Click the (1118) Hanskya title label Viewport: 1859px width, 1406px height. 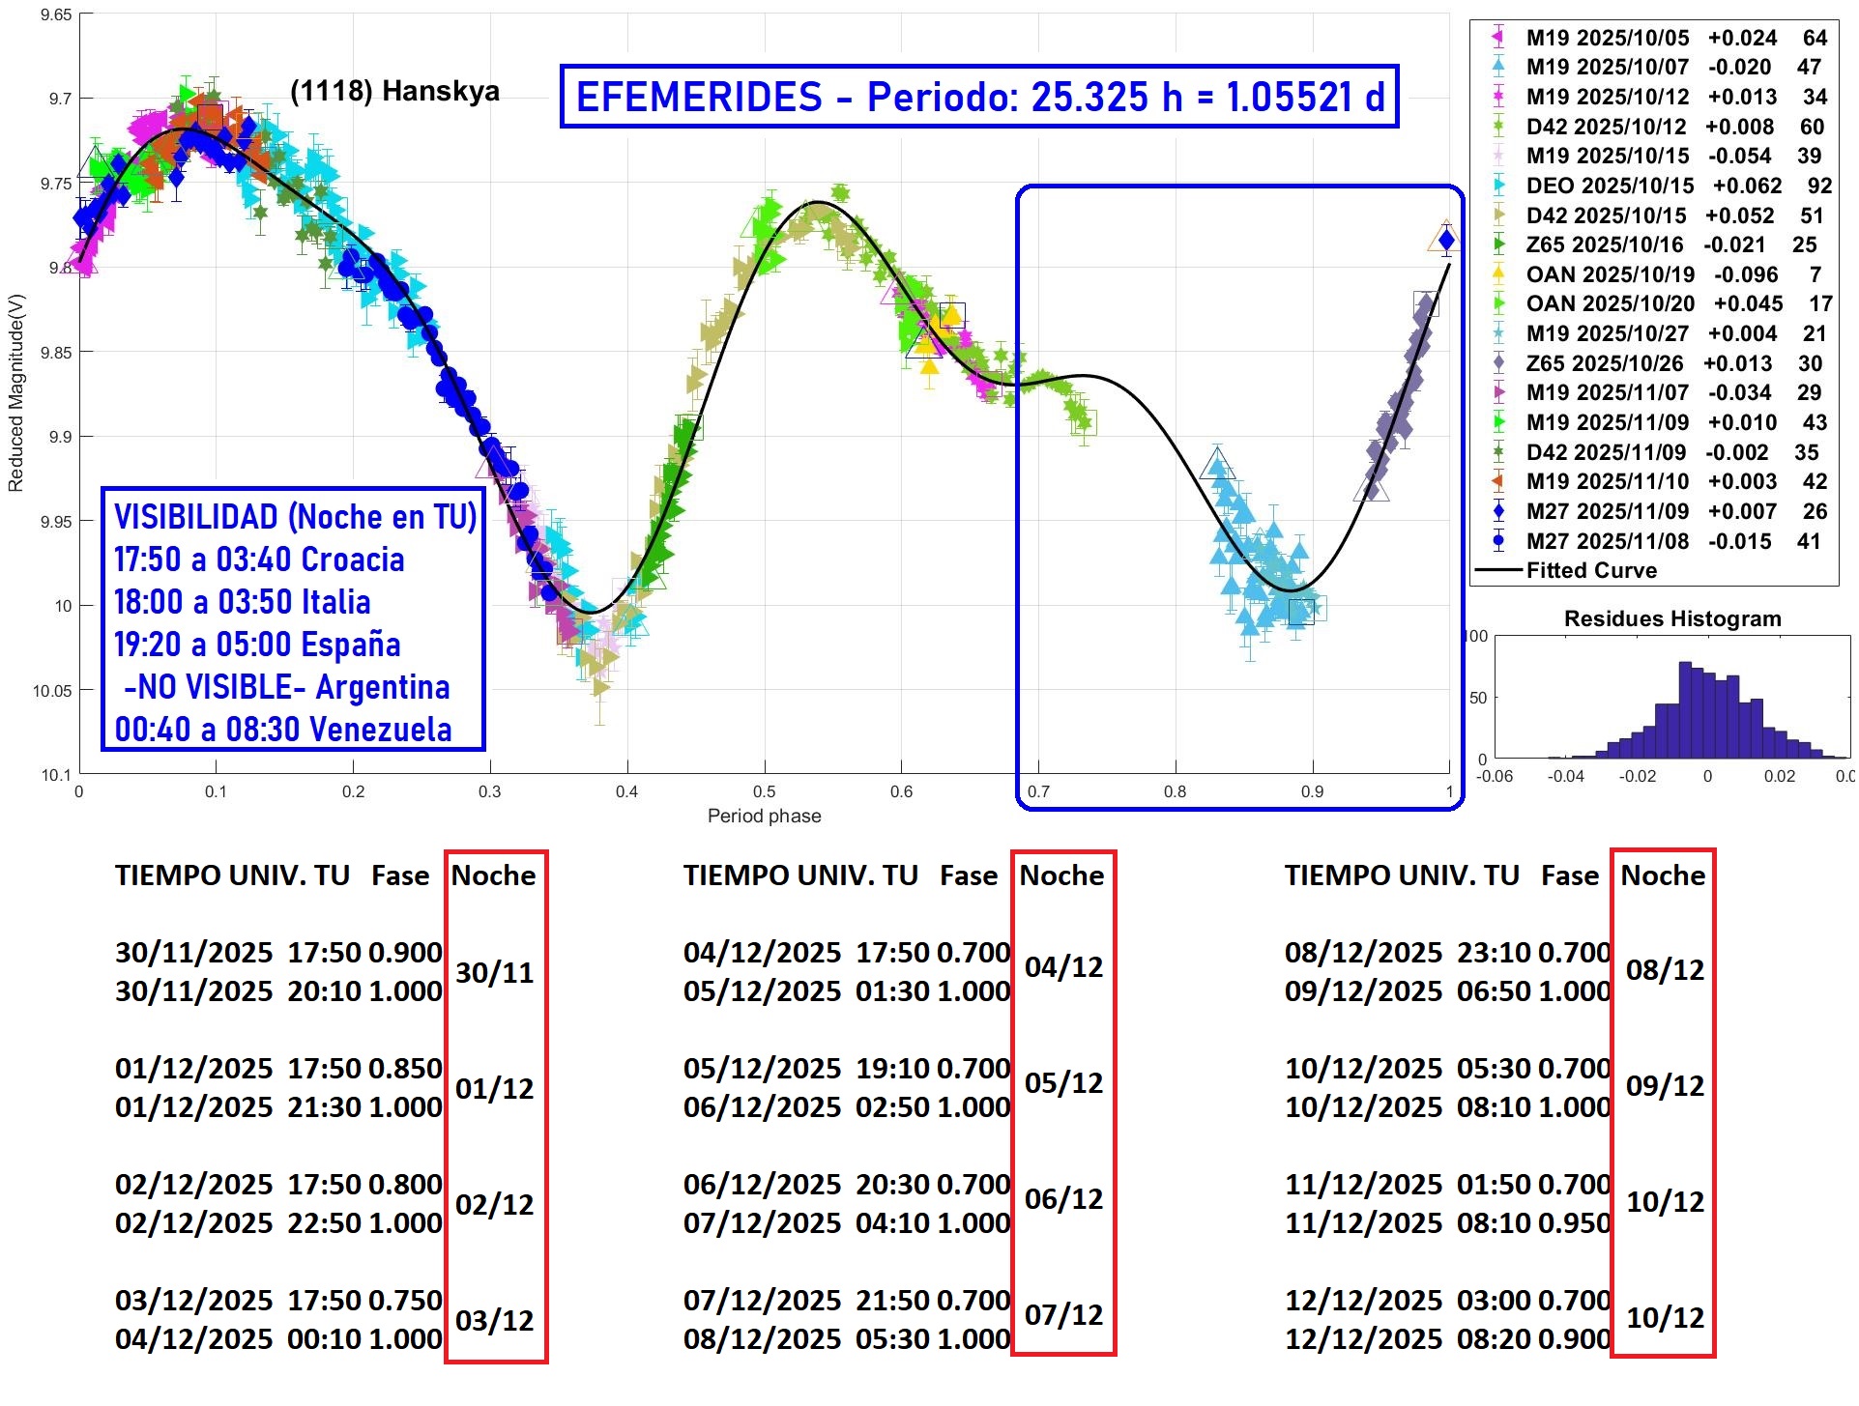(x=394, y=92)
